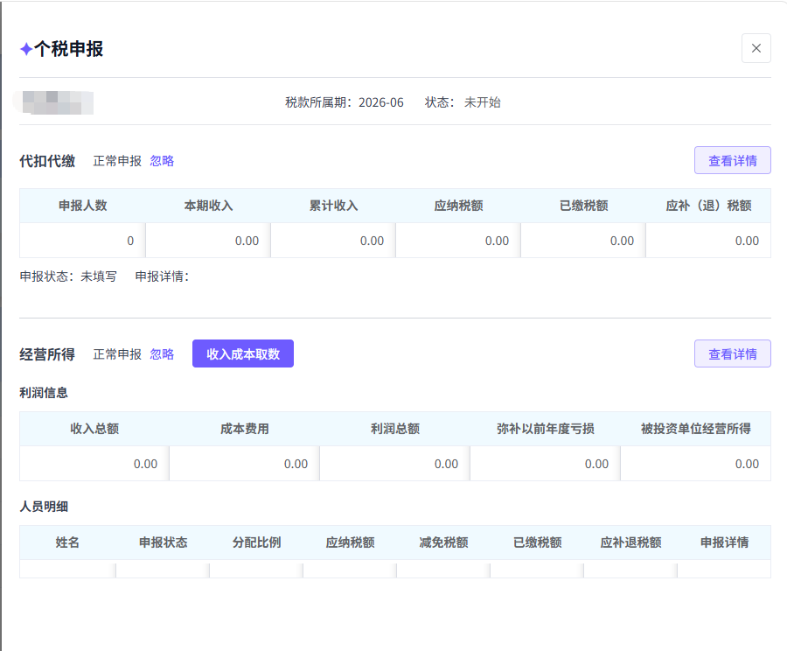Screen dimensions: 787x651
Task: Click the 代扣代缴 section heading
Action: 47,161
